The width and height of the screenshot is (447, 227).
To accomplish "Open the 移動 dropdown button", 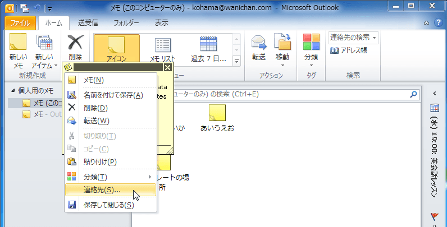I will pos(282,50).
